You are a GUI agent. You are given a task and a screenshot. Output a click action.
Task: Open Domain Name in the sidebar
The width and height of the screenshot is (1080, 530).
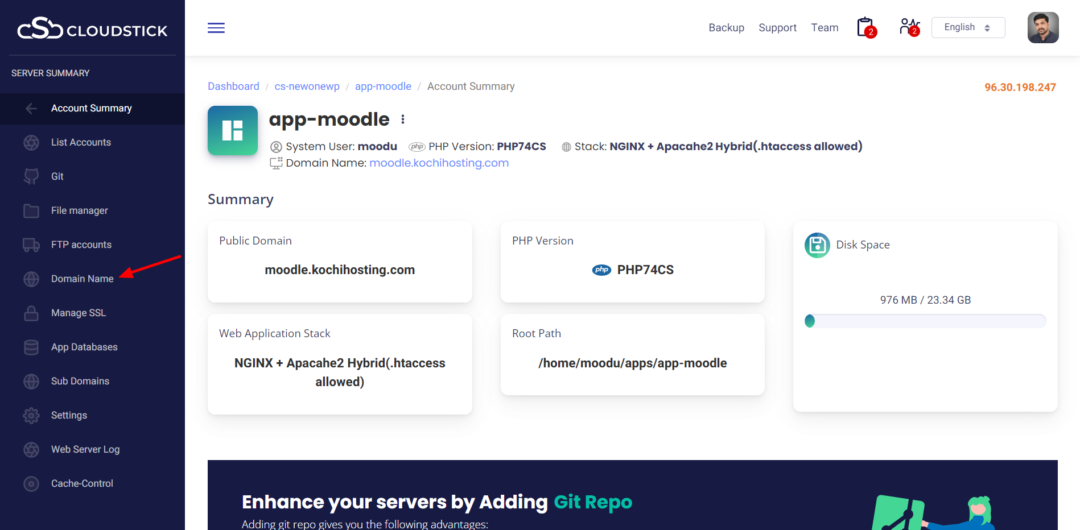point(82,279)
